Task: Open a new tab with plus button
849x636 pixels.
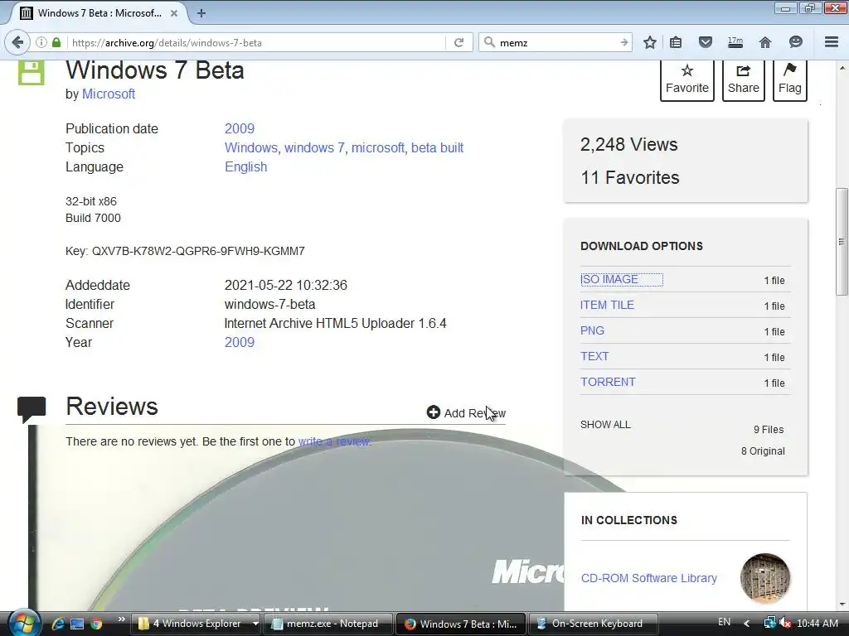Action: tap(201, 13)
